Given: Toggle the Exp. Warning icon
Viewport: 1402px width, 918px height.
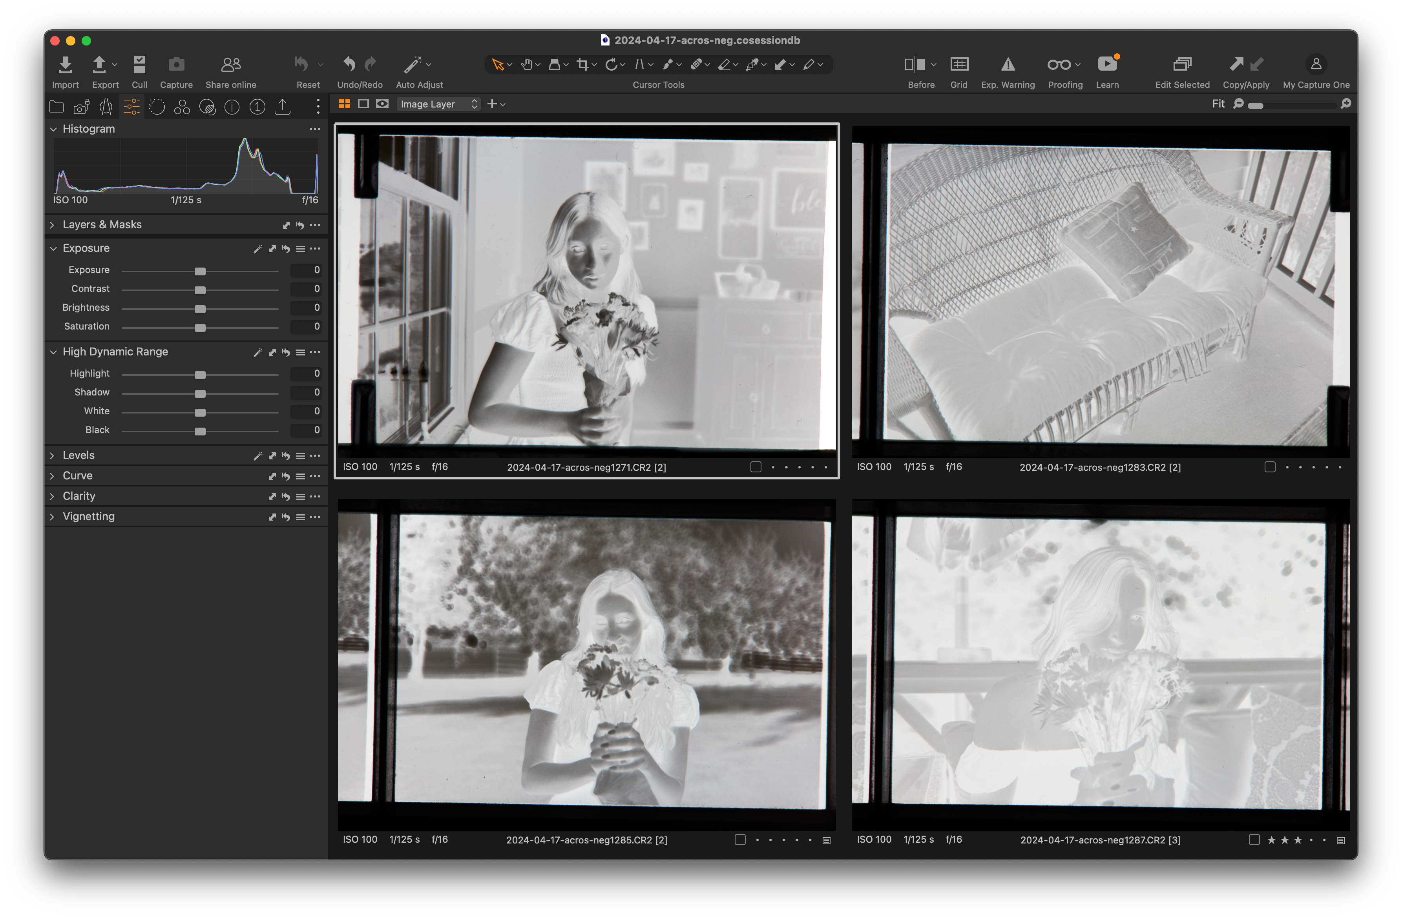Looking at the screenshot, I should (x=1008, y=64).
